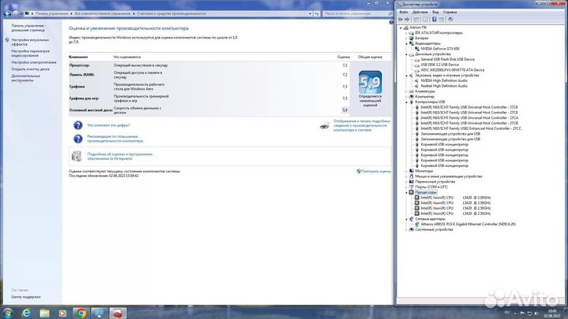The image size is (568, 319).
Task: Open 'Открыть очистку диска' sidebar link
Action: coord(30,69)
